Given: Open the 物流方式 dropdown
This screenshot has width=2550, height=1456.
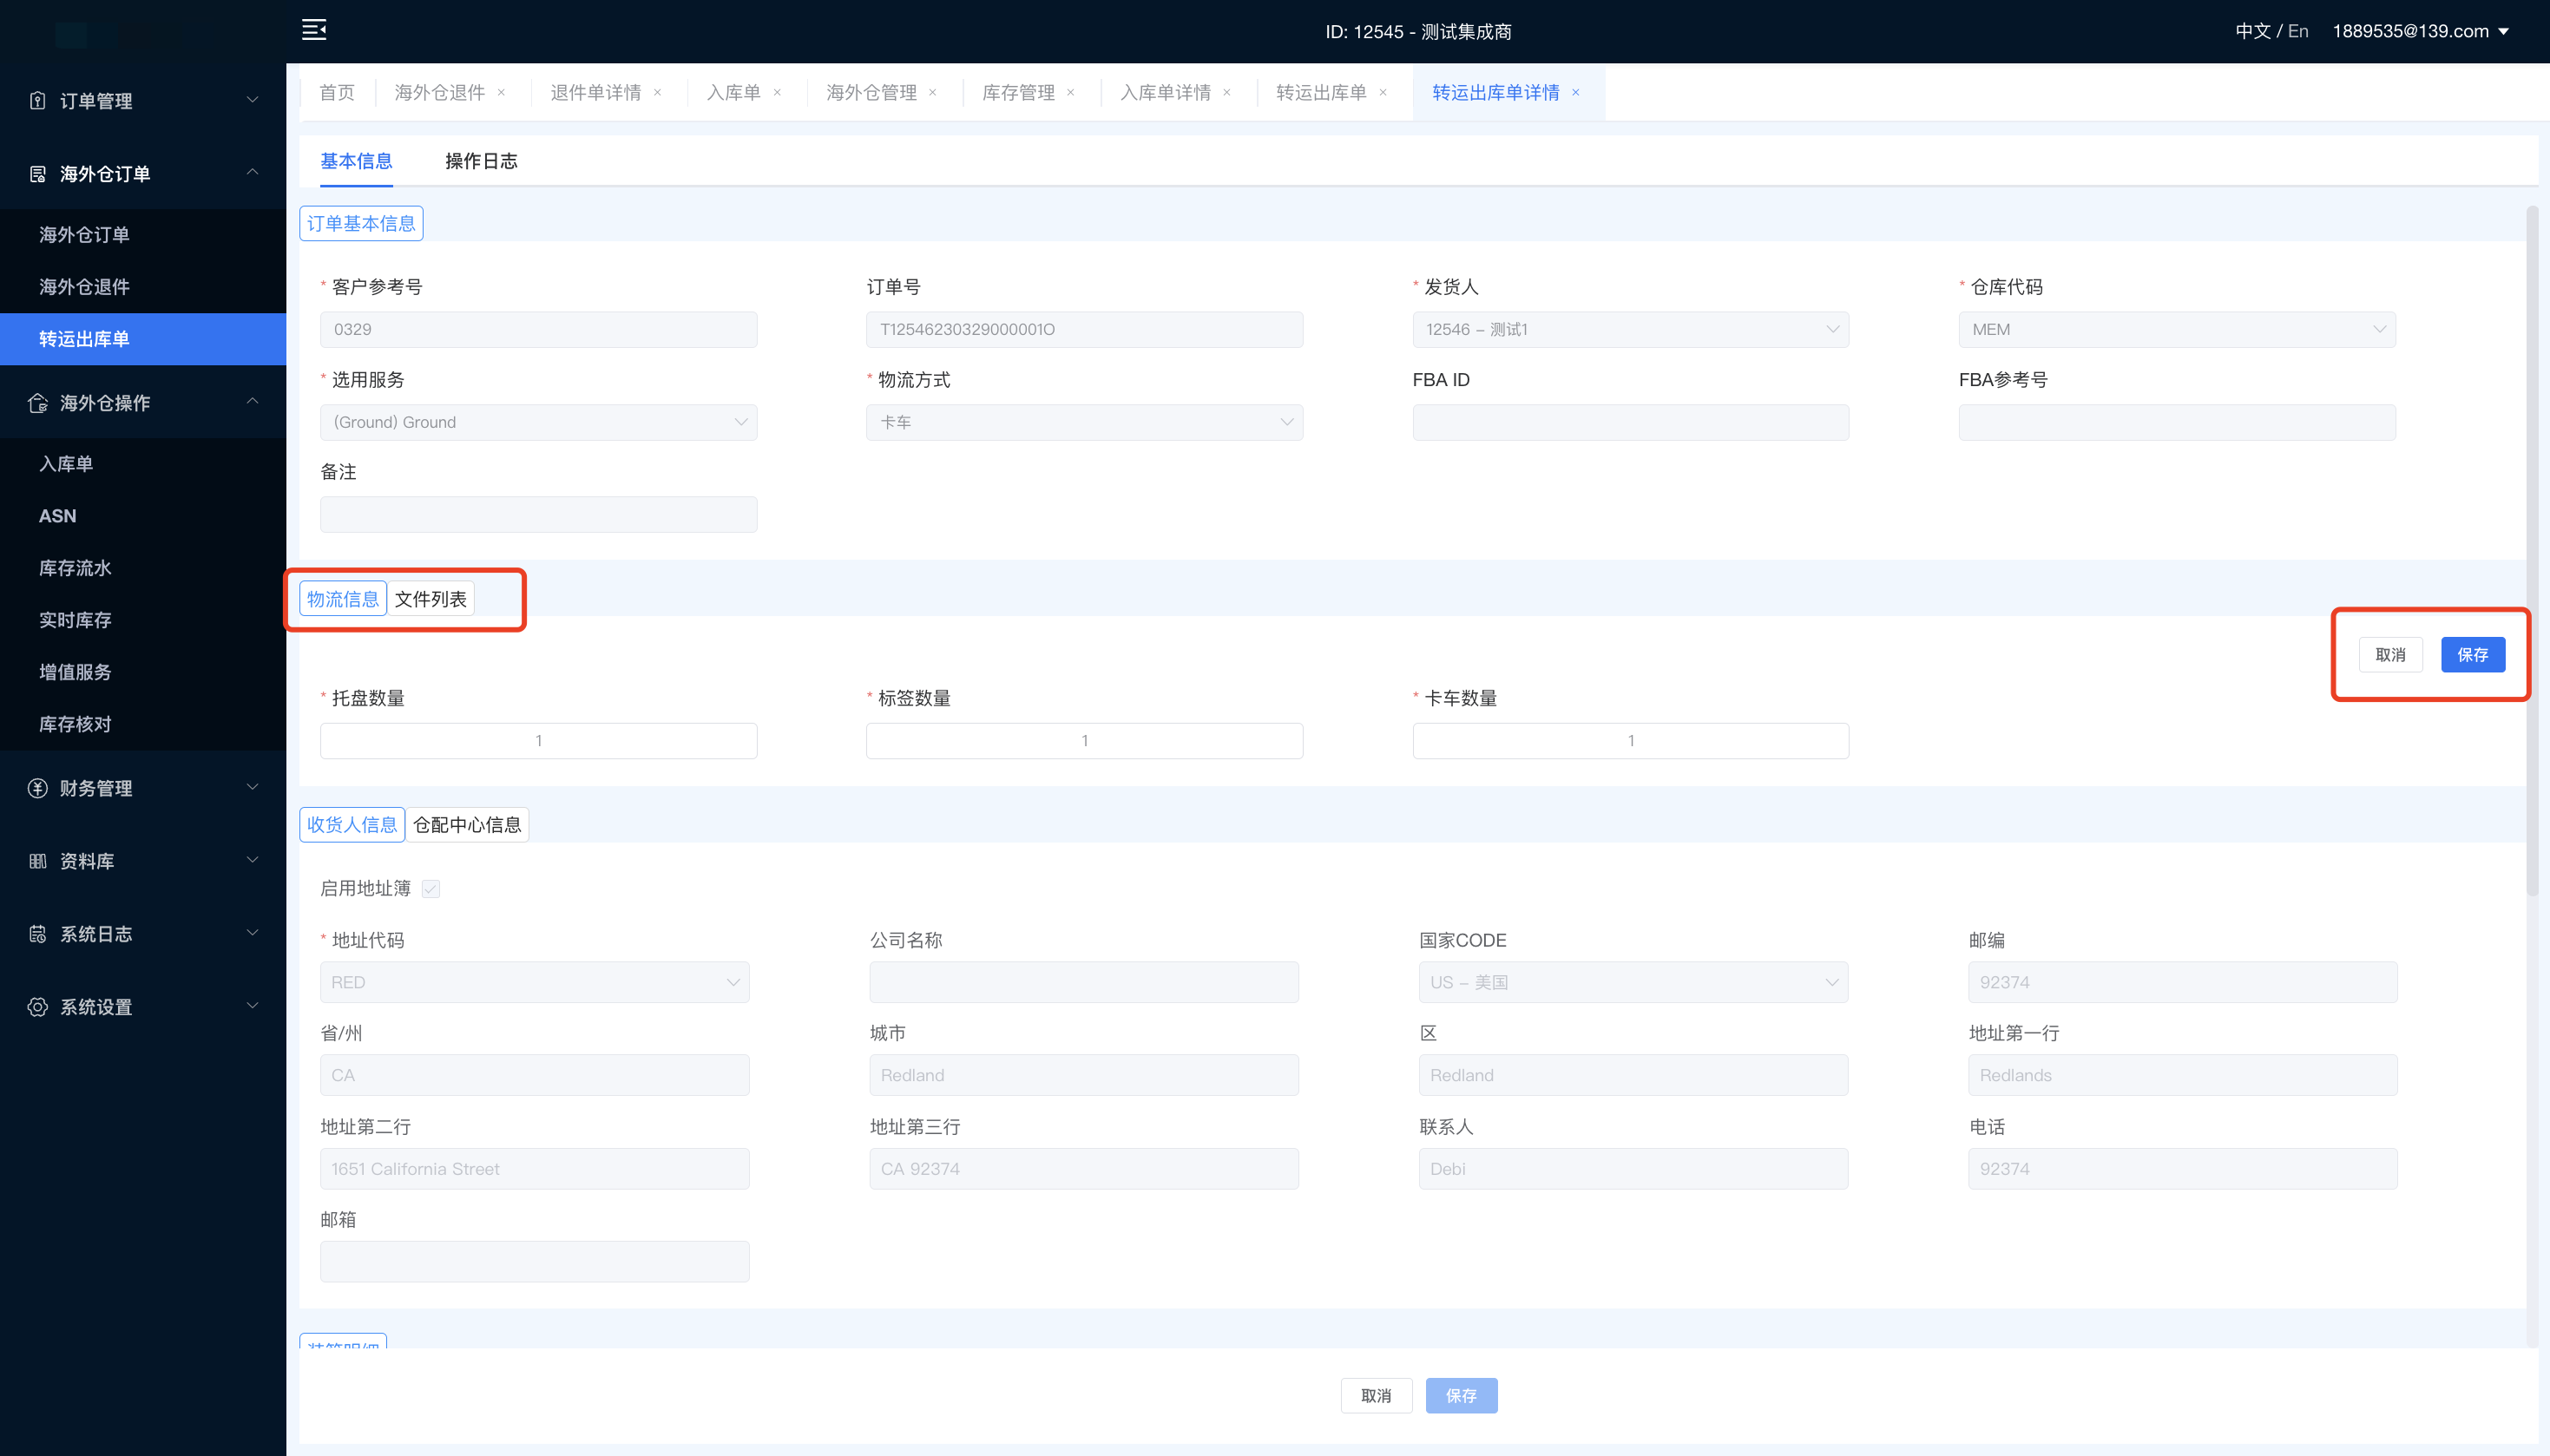Looking at the screenshot, I should coord(1084,423).
